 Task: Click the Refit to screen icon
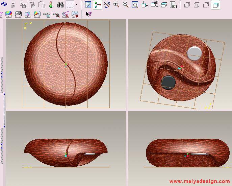coord(135,5)
